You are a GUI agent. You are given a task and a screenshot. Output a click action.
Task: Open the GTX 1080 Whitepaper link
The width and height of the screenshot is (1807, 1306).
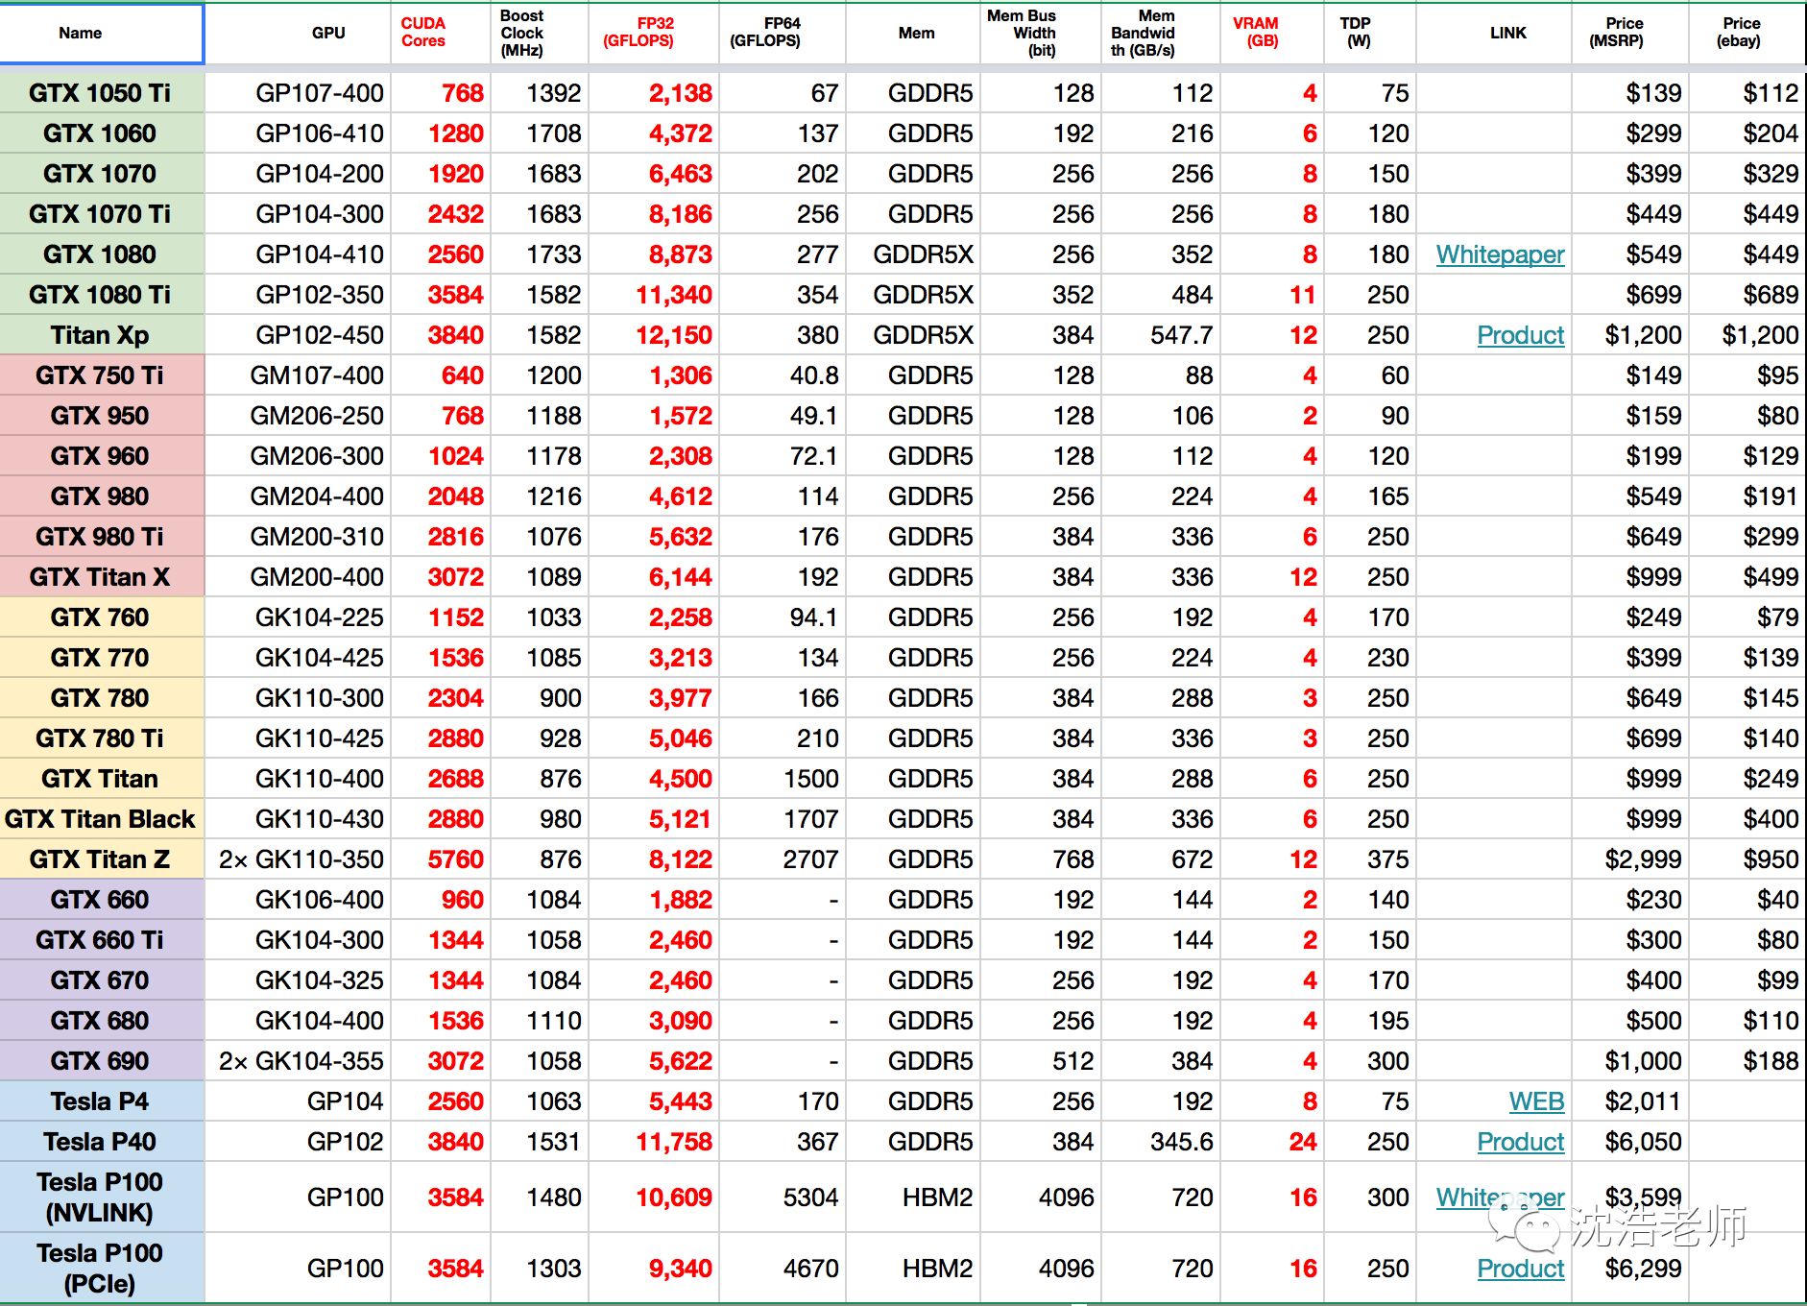pyautogui.click(x=1500, y=254)
